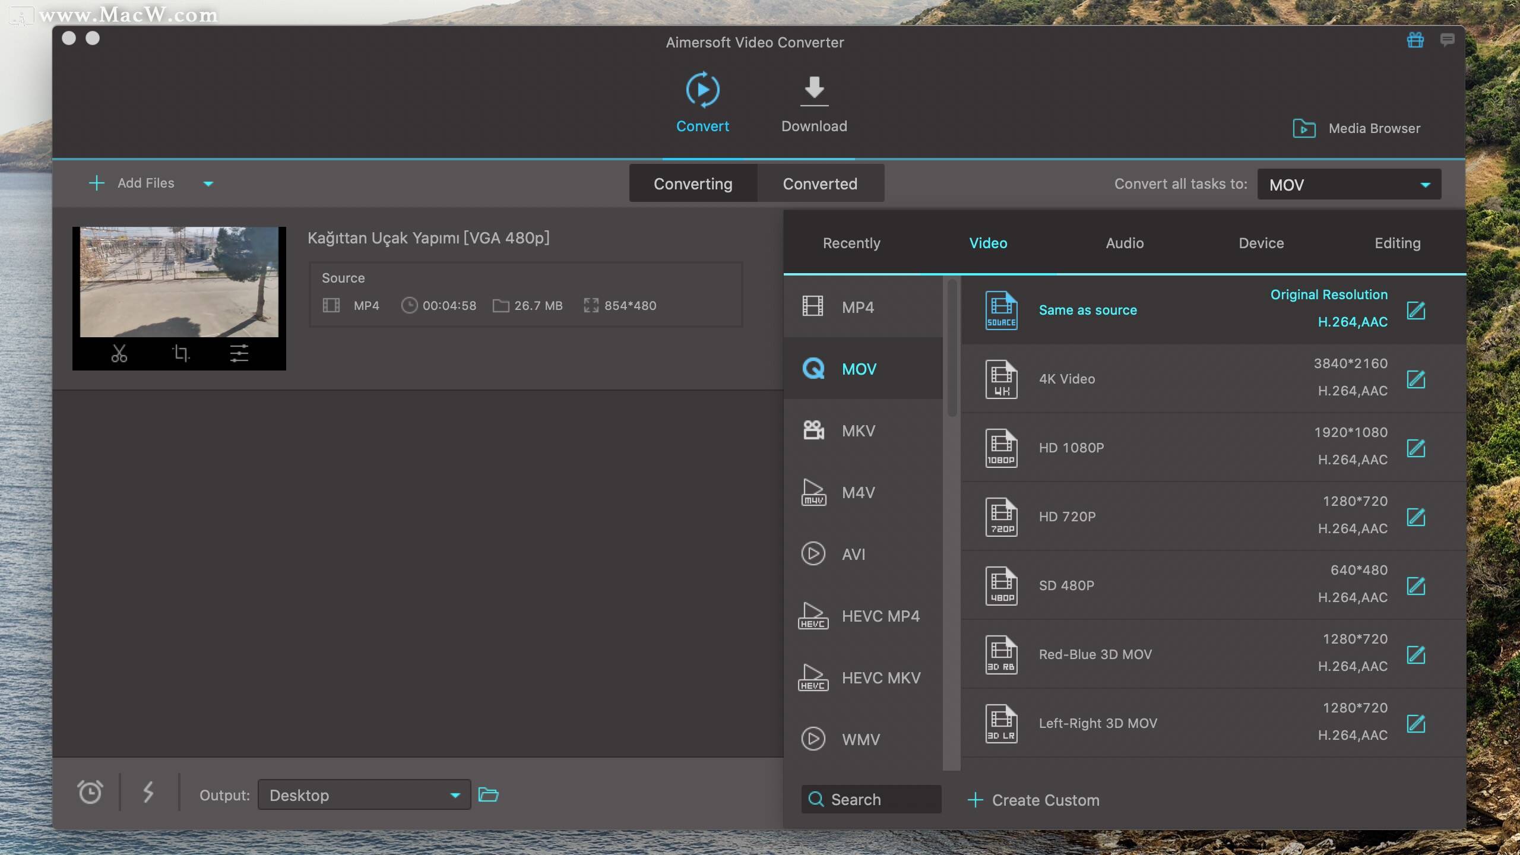The width and height of the screenshot is (1520, 855).
Task: Switch to the Converted tab
Action: coord(820,183)
